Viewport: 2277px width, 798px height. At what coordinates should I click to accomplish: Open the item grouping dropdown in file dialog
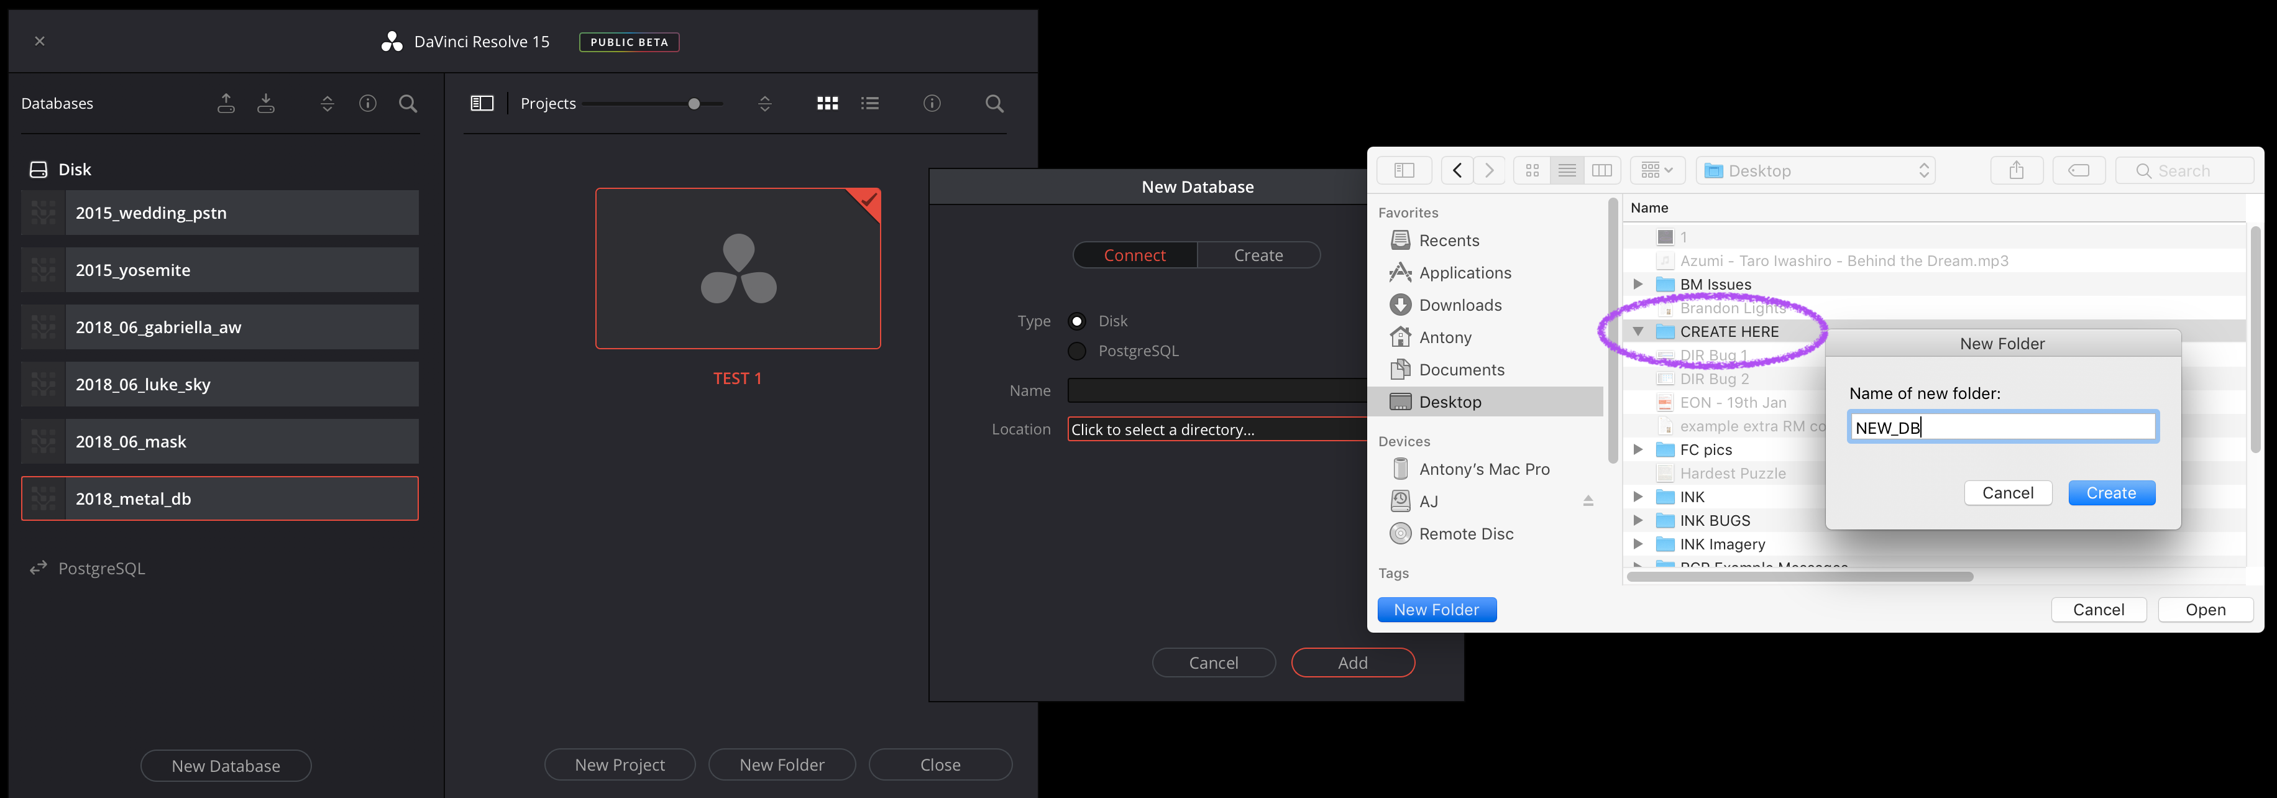[x=1657, y=170]
